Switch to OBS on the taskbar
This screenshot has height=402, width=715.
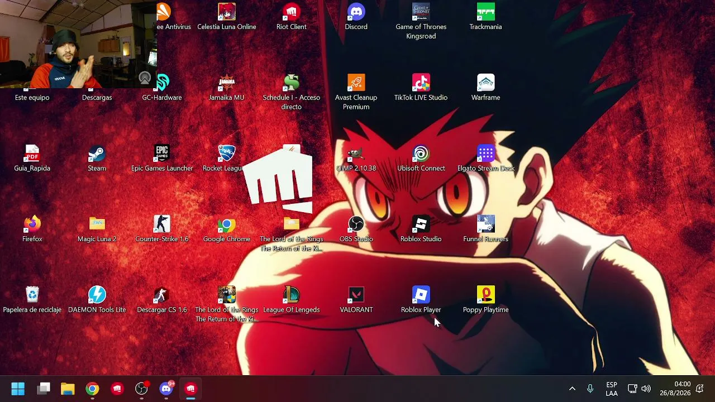pyautogui.click(x=141, y=389)
